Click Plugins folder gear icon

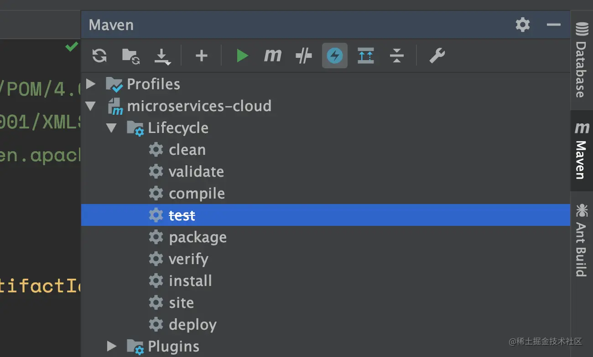135,347
